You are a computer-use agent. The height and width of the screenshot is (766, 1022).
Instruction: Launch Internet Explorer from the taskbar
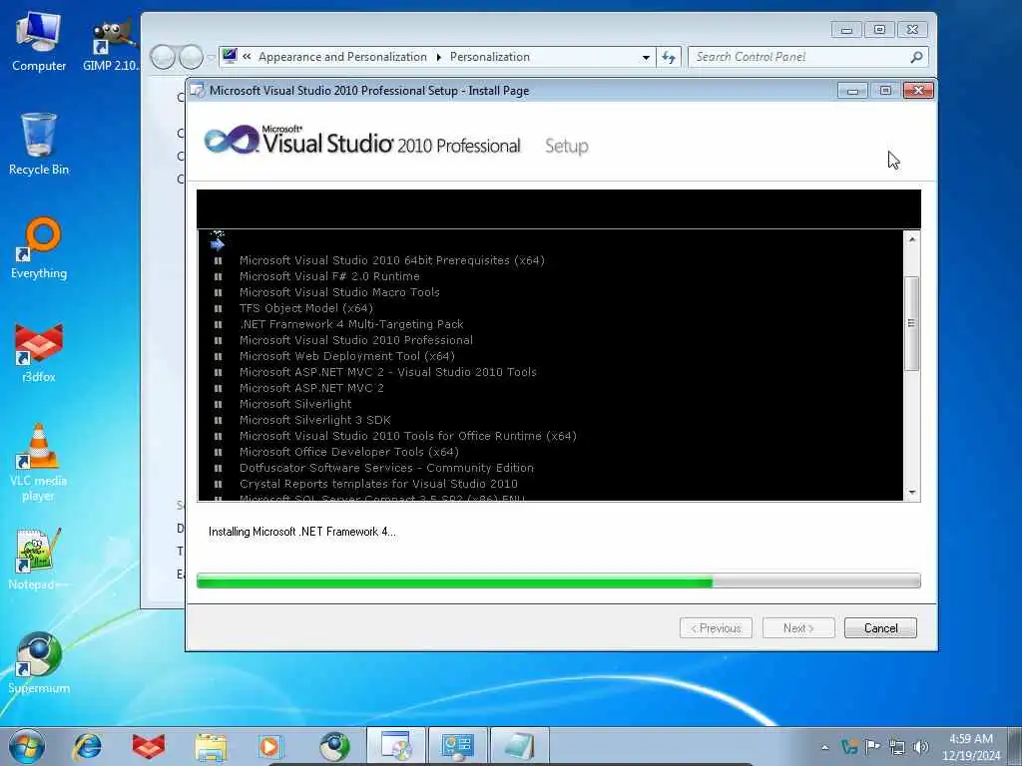coord(88,746)
